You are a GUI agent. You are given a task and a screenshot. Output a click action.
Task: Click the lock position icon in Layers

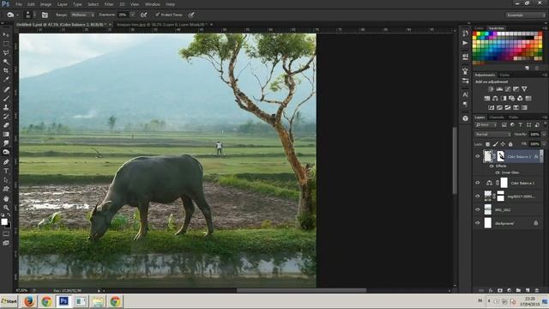[x=503, y=144]
